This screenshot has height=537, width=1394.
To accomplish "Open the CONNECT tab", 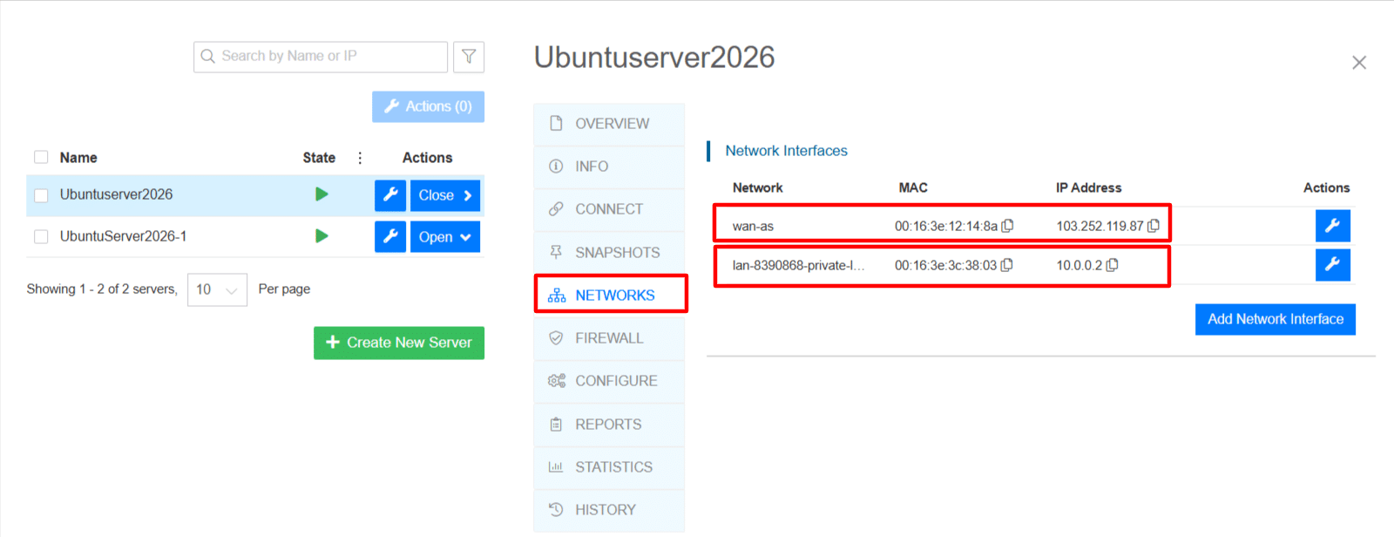I will pyautogui.click(x=609, y=209).
